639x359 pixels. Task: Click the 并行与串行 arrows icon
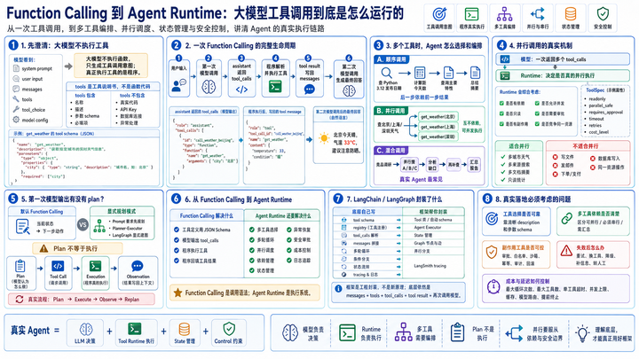click(x=538, y=14)
